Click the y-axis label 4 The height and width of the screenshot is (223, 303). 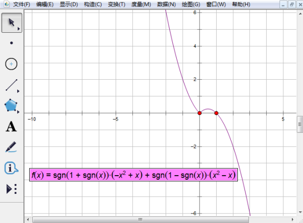[x=194, y=46]
